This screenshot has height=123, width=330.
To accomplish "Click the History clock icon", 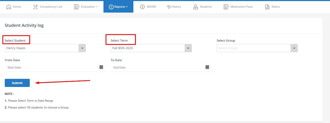I will pyautogui.click(x=169, y=7).
